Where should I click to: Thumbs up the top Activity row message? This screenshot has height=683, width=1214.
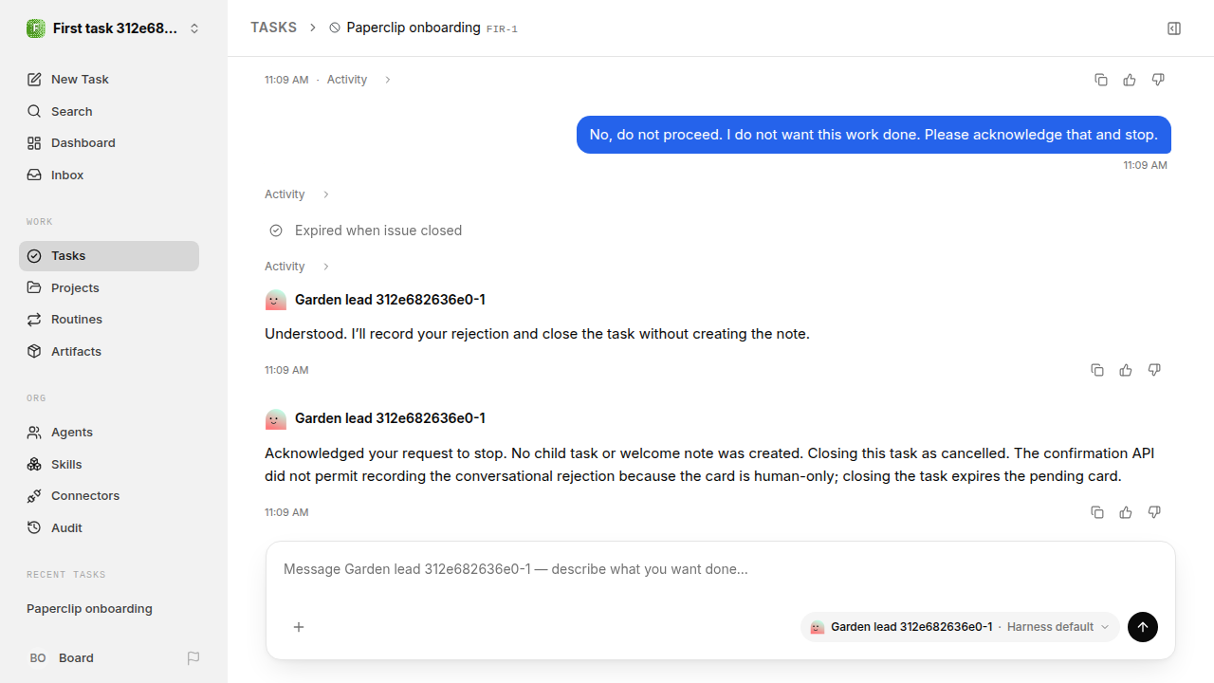tap(1130, 80)
